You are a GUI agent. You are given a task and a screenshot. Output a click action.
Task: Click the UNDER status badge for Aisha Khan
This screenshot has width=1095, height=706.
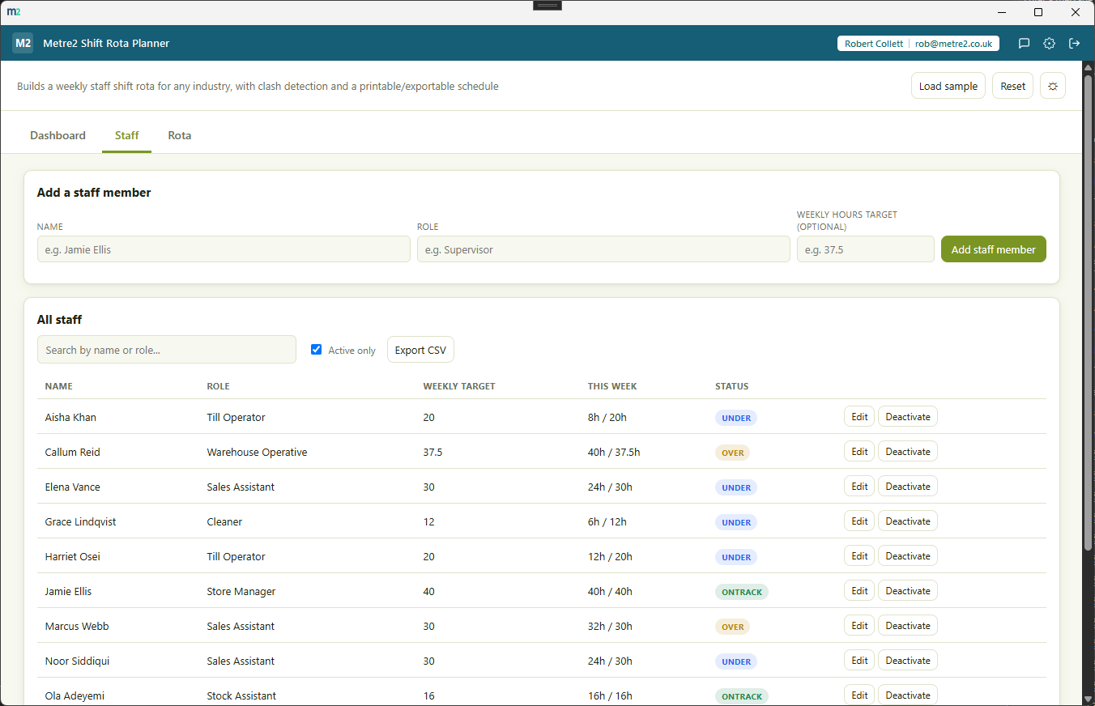coord(735,418)
